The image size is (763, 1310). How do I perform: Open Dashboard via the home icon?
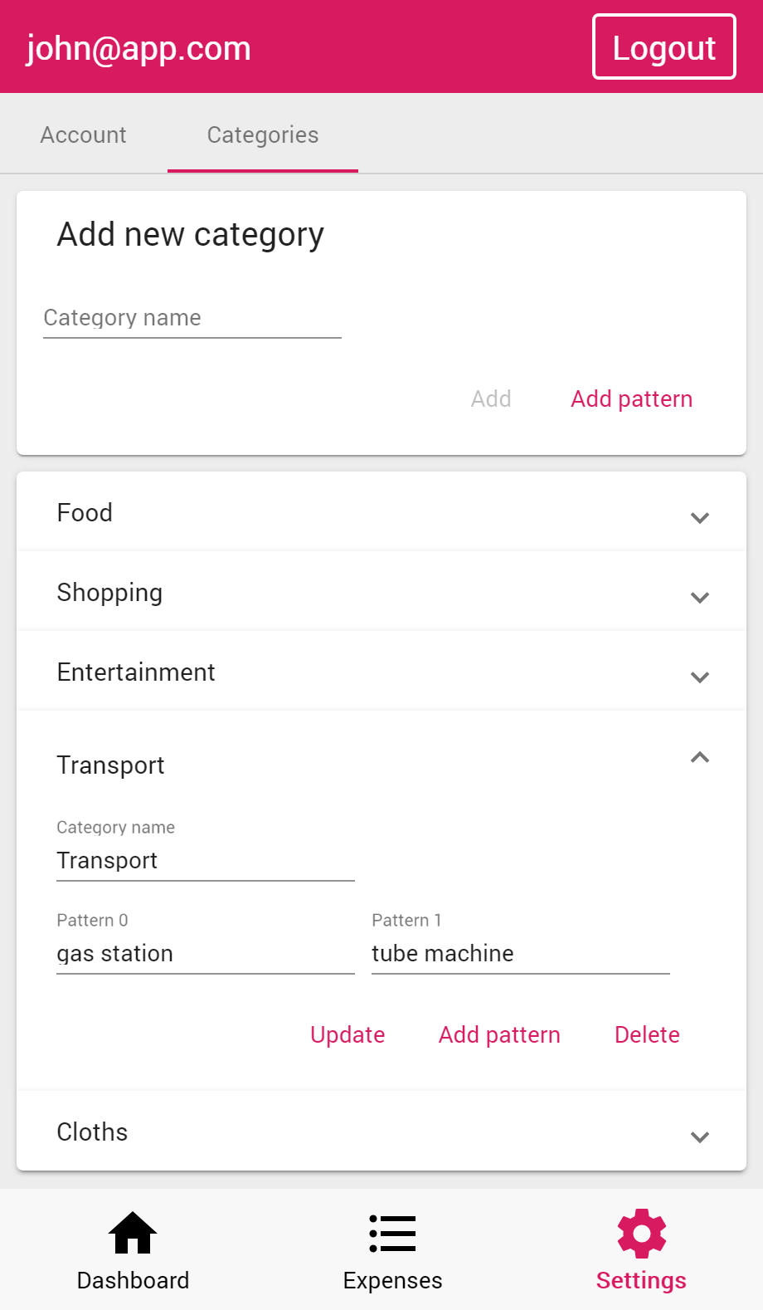click(x=133, y=1233)
